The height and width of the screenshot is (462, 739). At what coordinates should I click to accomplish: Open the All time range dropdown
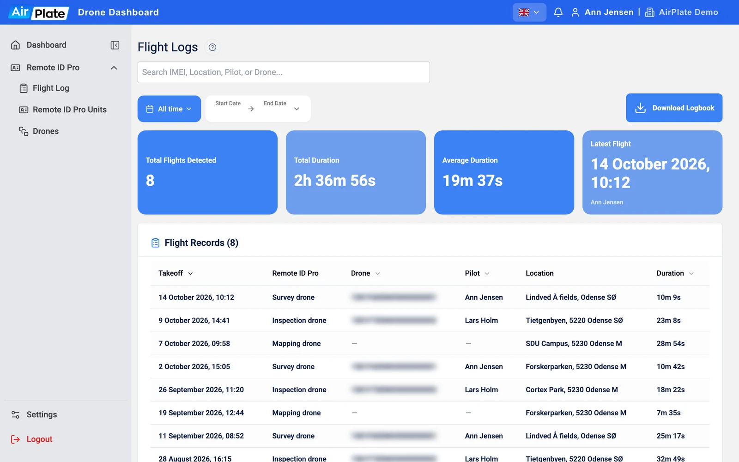click(x=169, y=109)
